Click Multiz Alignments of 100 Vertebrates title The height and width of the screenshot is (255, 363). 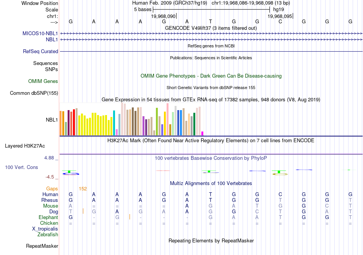click(211, 184)
